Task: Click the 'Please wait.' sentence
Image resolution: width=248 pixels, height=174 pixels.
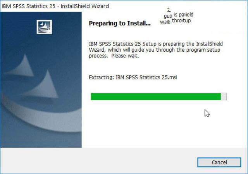Action: tap(125, 56)
